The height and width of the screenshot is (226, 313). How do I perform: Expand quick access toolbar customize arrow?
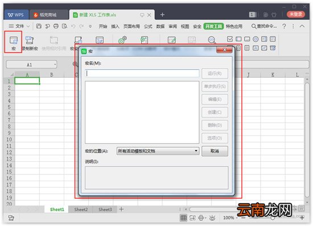[90, 26]
